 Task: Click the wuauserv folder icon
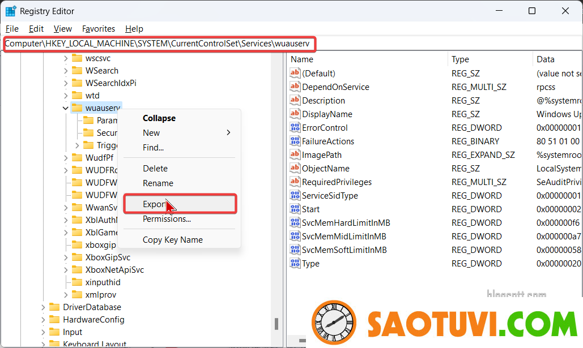(77, 108)
